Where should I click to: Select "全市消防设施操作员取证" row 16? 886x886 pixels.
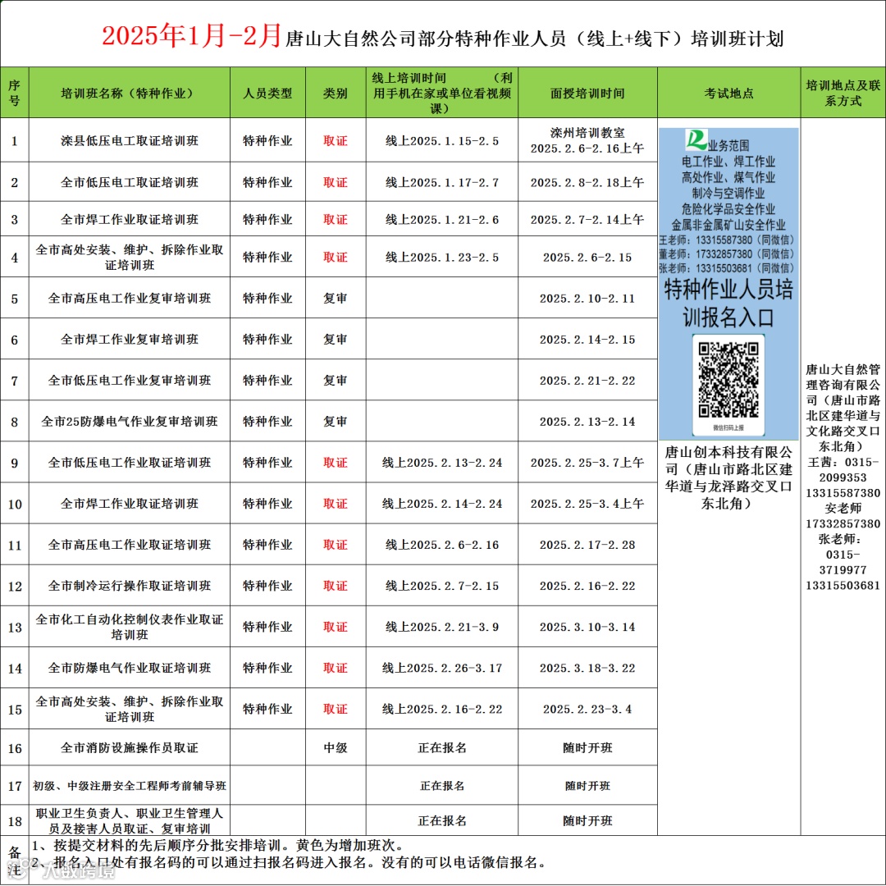pyautogui.click(x=130, y=747)
